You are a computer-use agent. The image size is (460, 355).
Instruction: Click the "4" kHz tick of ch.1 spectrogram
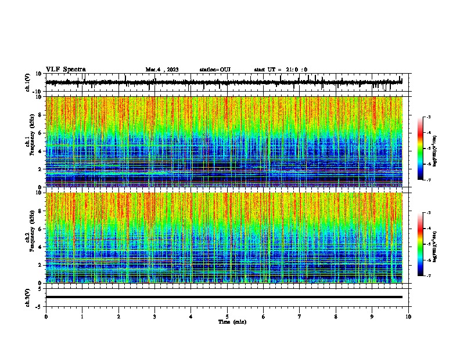point(40,151)
